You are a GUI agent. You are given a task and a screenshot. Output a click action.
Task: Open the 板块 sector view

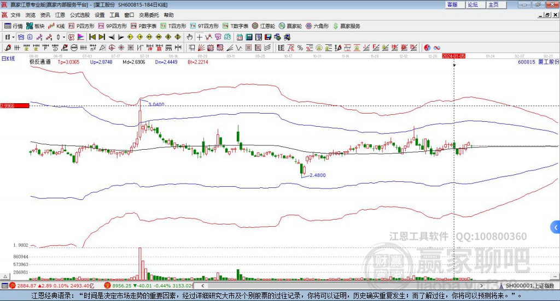click(x=35, y=26)
